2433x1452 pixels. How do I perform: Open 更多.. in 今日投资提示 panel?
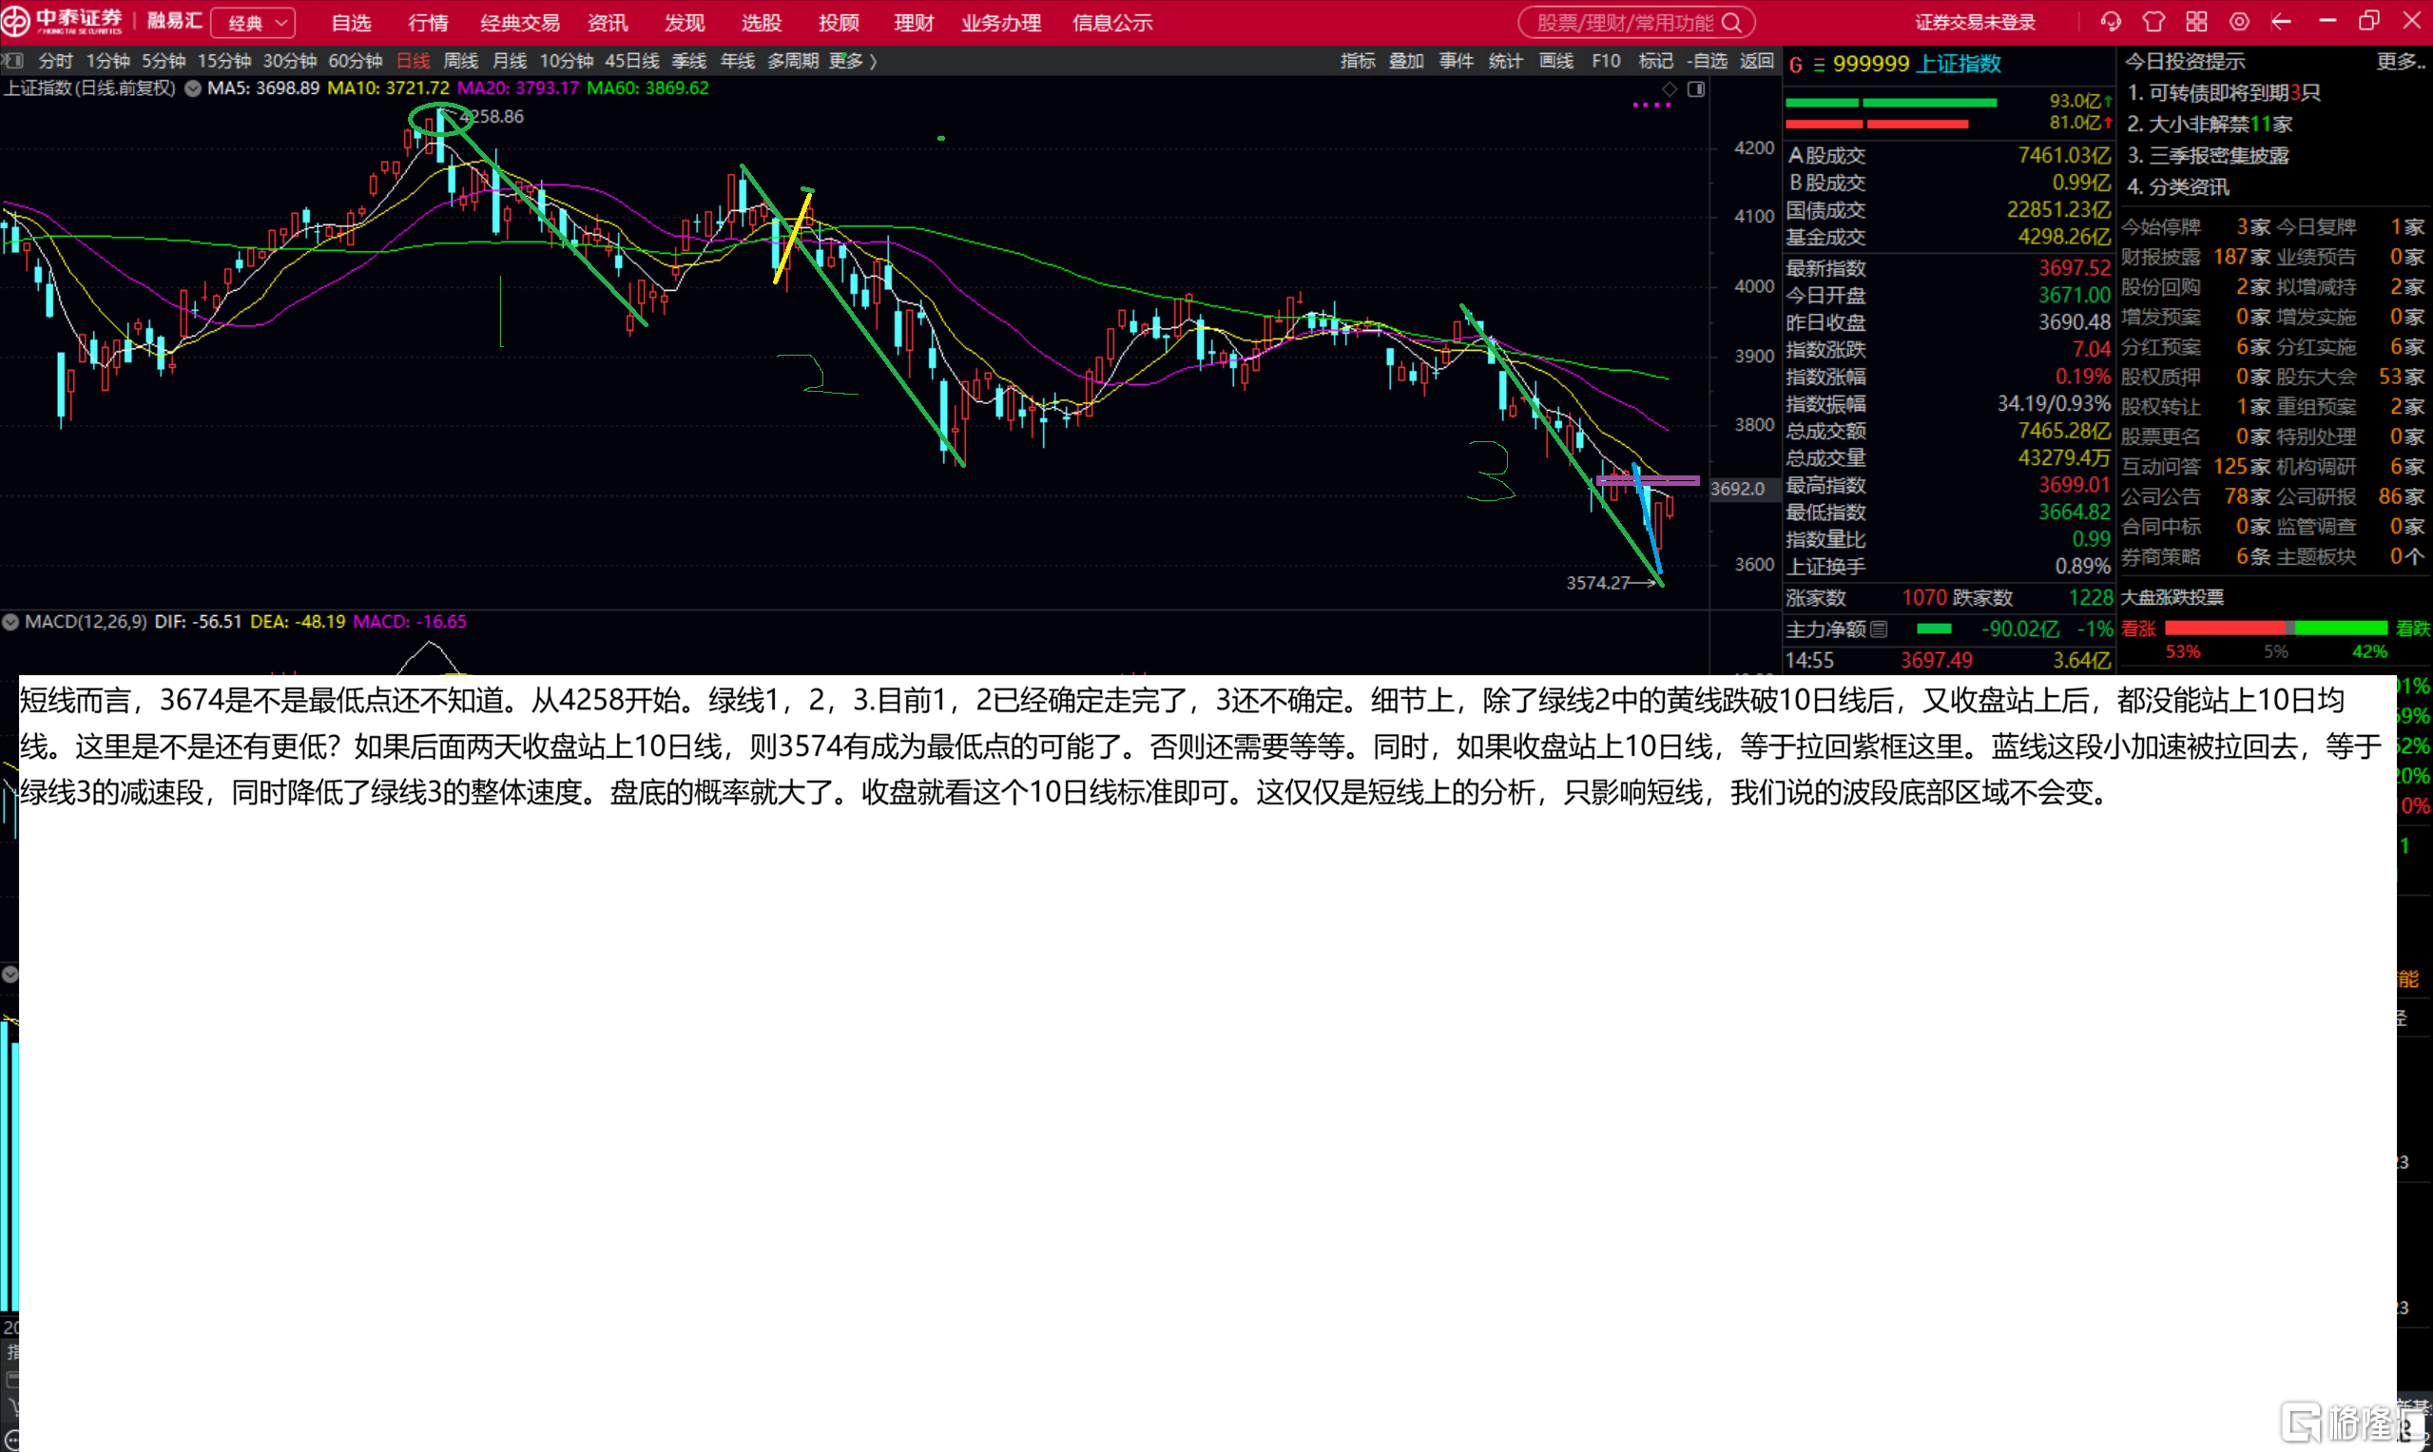(2401, 62)
